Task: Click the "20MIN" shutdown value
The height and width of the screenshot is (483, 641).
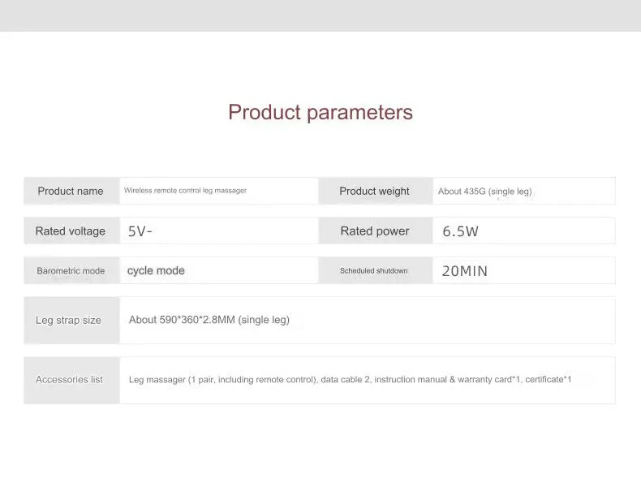Action: click(x=464, y=271)
